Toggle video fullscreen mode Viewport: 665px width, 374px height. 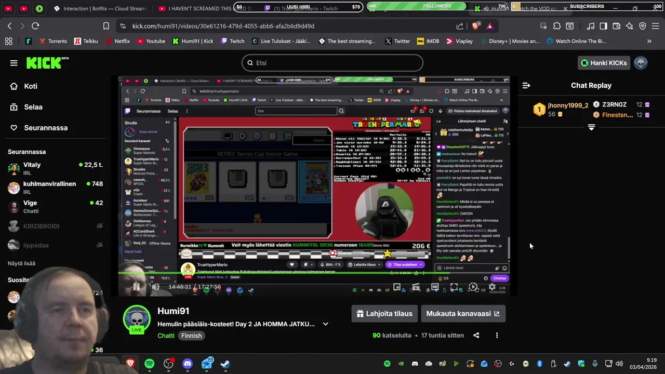454,287
